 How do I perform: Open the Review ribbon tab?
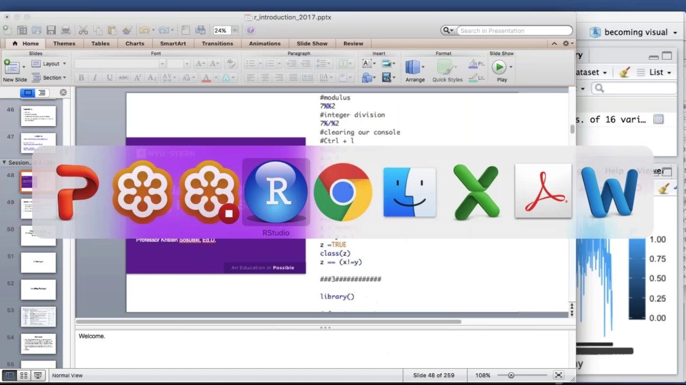tap(353, 43)
